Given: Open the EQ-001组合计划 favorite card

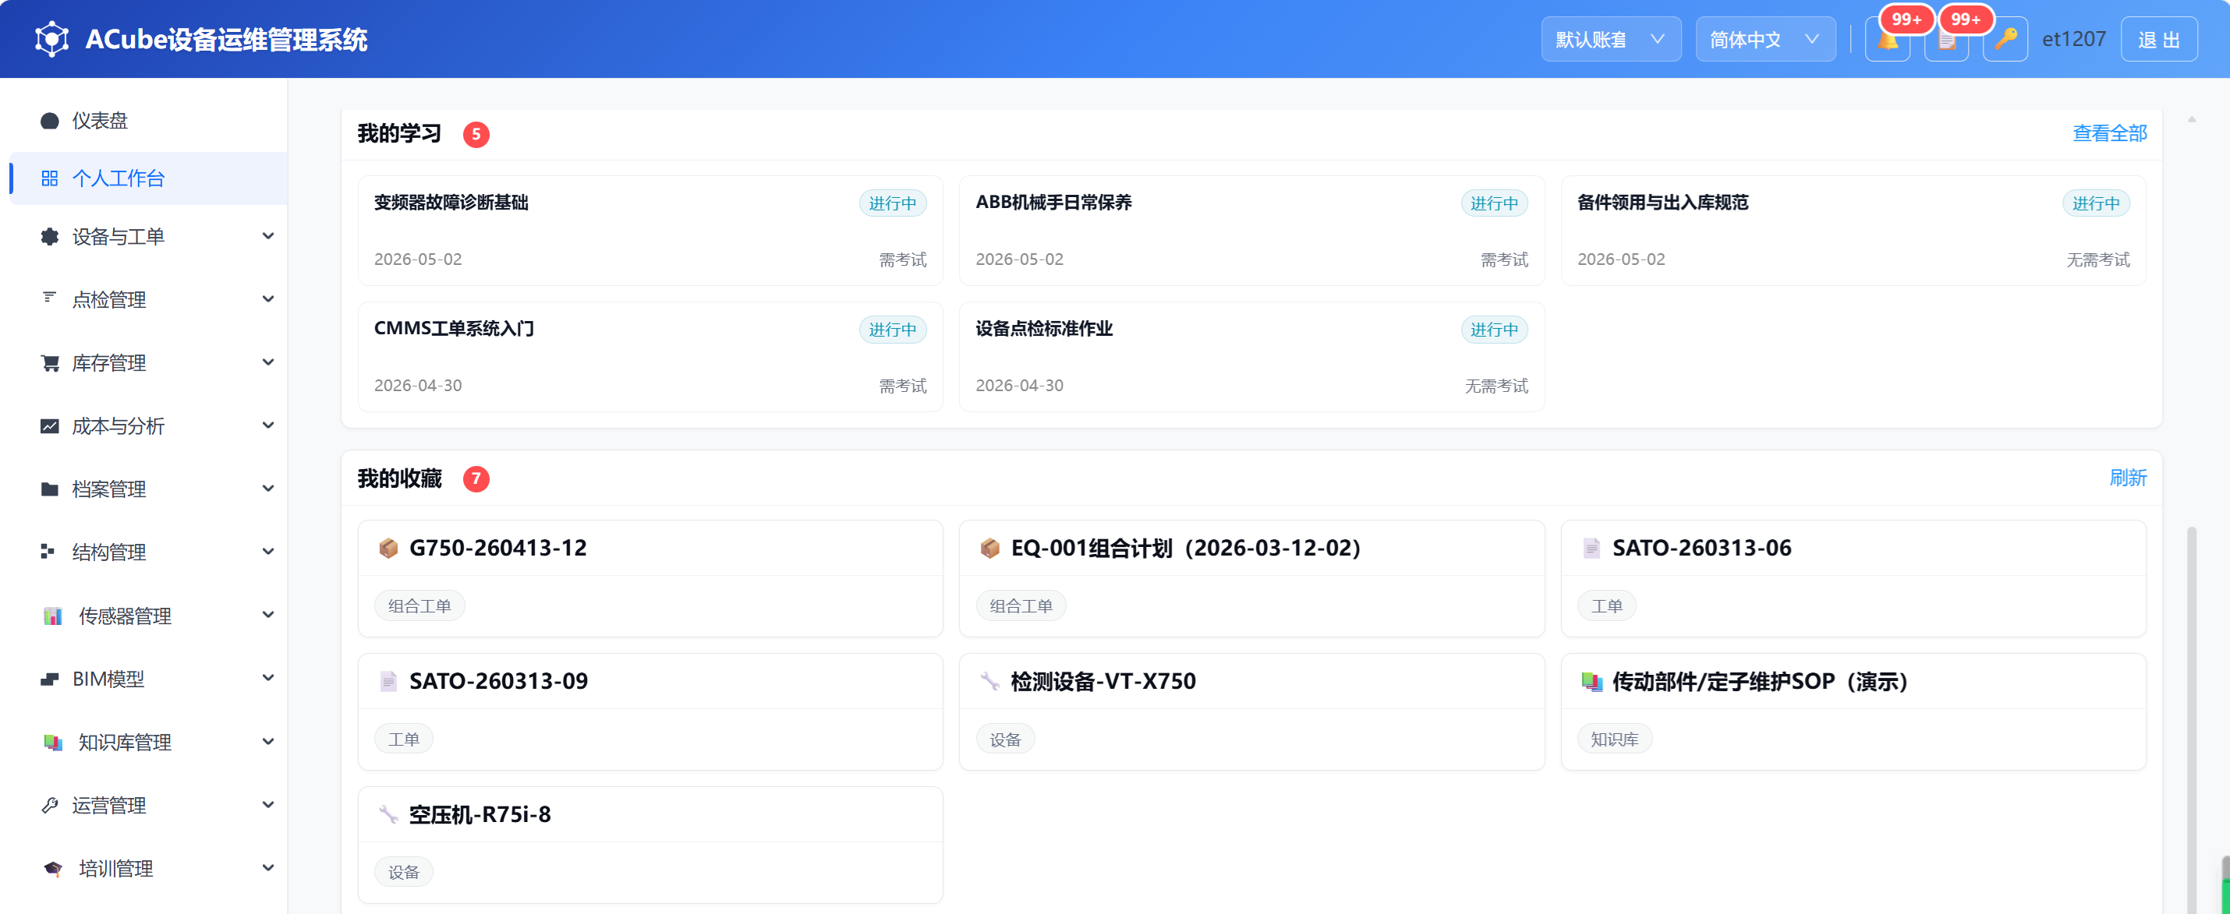Looking at the screenshot, I should 1251,577.
